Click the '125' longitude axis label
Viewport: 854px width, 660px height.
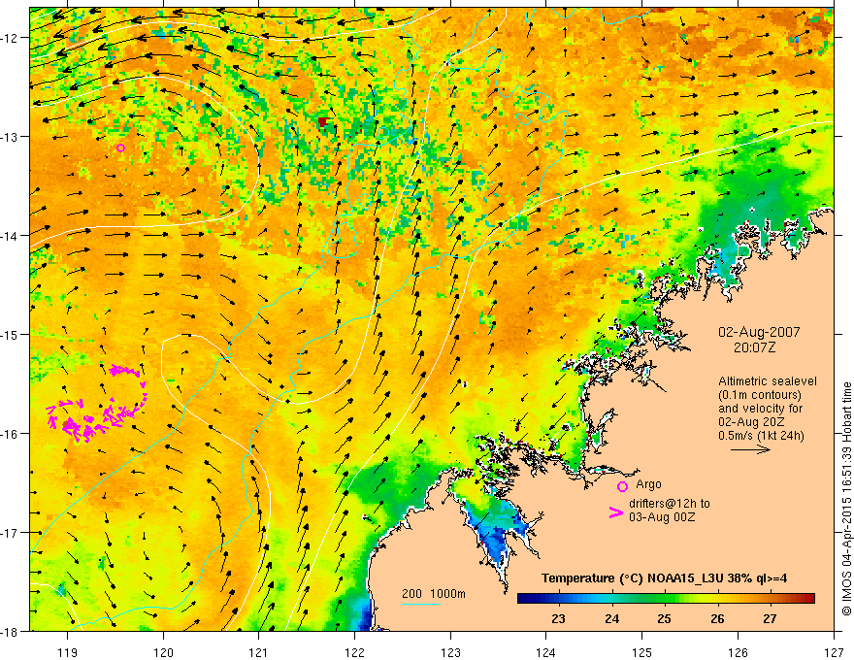[x=642, y=652]
